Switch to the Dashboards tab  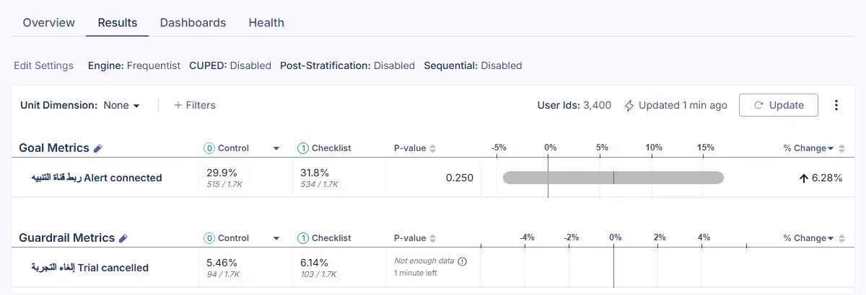pos(193,22)
